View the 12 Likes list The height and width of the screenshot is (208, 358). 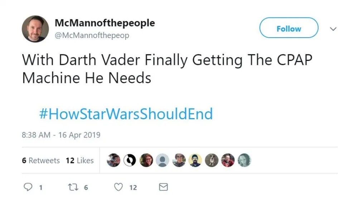(79, 160)
